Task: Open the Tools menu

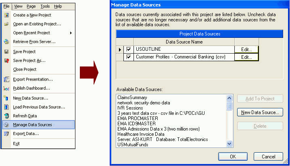Action: (x=45, y=6)
